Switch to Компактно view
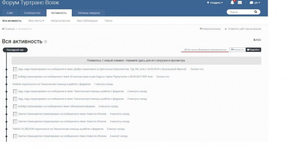The image size is (295, 150). coord(237,50)
